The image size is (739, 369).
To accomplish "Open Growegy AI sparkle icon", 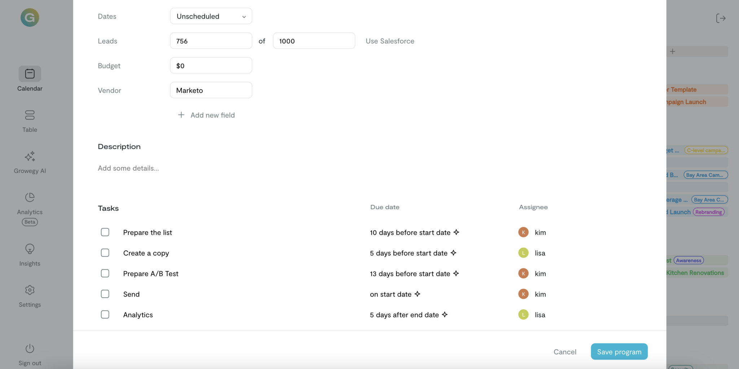I will [30, 157].
